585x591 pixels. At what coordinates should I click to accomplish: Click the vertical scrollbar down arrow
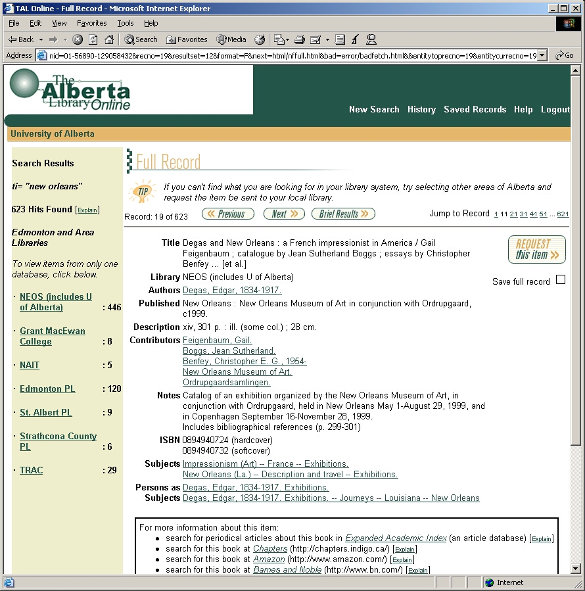click(575, 569)
